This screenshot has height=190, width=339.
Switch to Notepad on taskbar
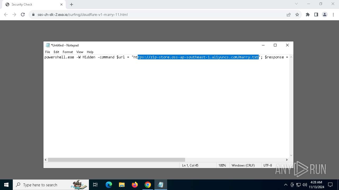(160, 185)
